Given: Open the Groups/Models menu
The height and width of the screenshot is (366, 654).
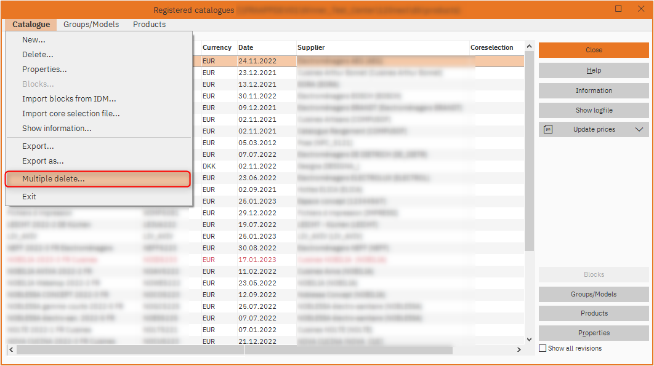Looking at the screenshot, I should tap(91, 24).
